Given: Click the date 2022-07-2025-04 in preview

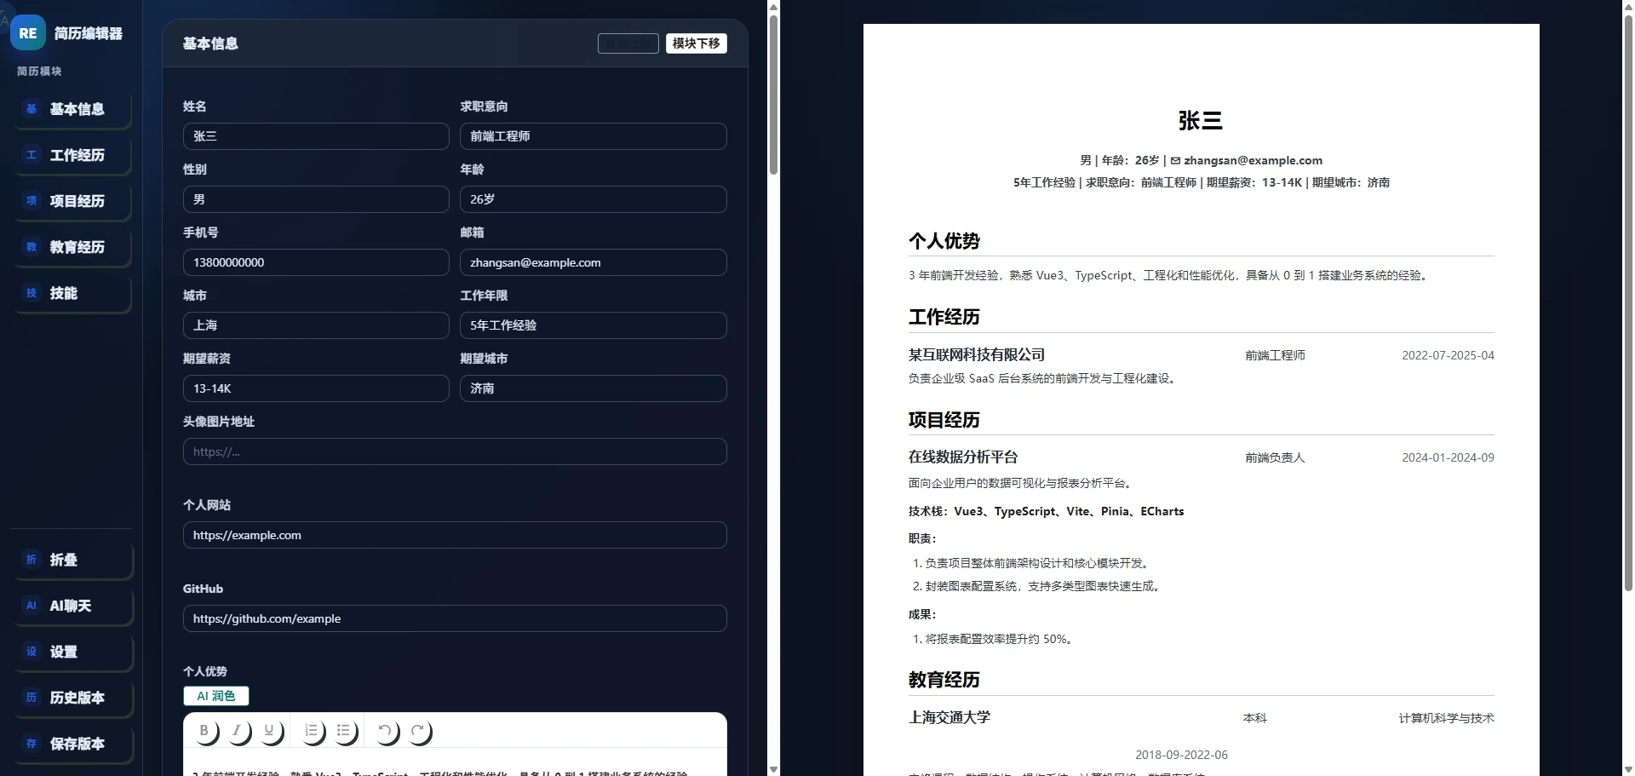Looking at the screenshot, I should 1448,355.
